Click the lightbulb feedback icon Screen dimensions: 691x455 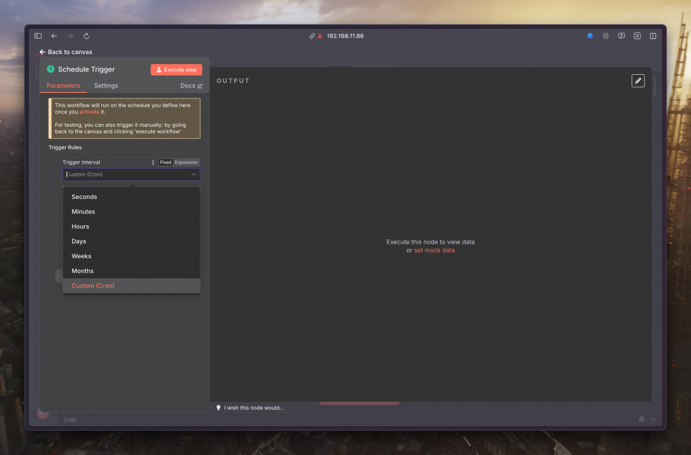point(218,408)
